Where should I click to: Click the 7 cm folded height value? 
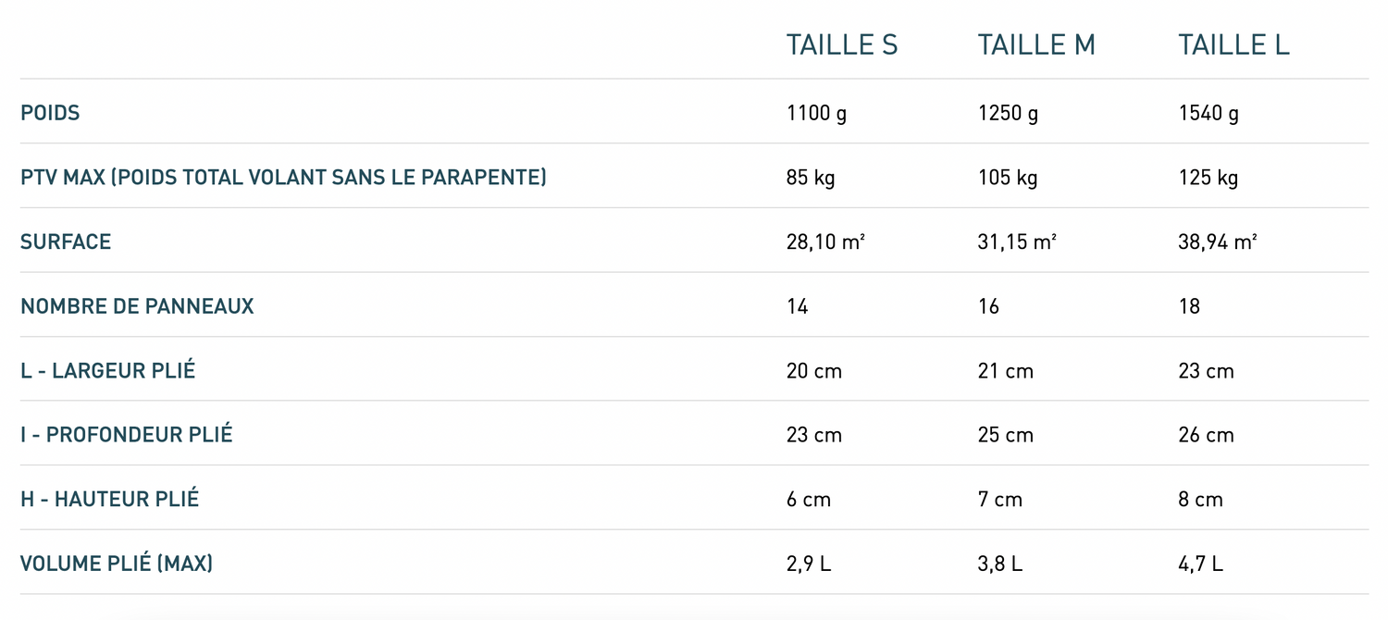[1000, 499]
